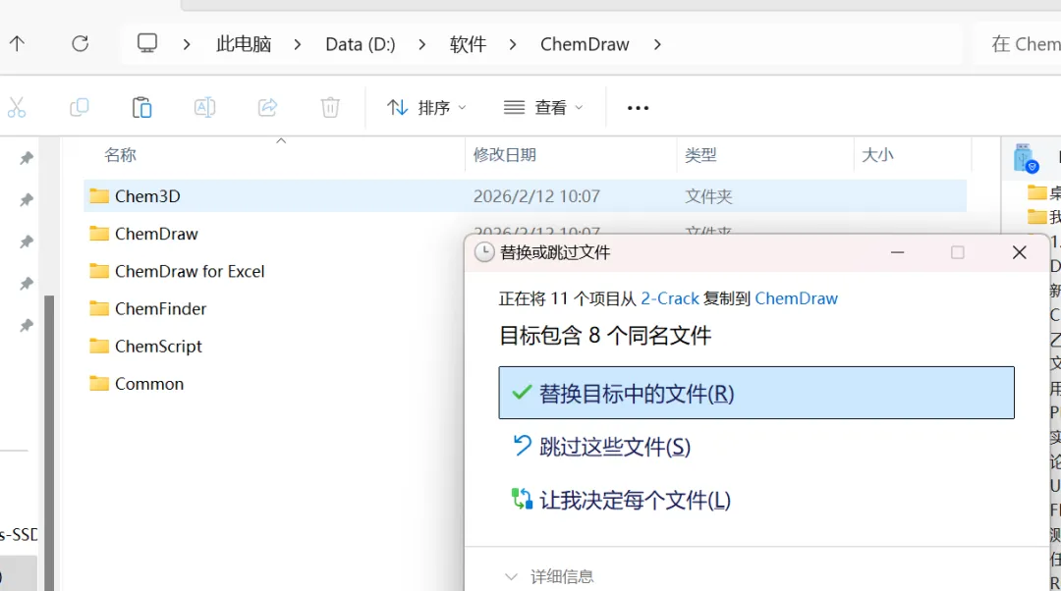This screenshot has width=1061, height=591.
Task: Click the left navigation pane scrollbar
Action: point(49,443)
